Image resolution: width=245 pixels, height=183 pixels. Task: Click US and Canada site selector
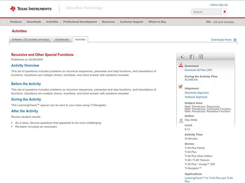[224, 22]
